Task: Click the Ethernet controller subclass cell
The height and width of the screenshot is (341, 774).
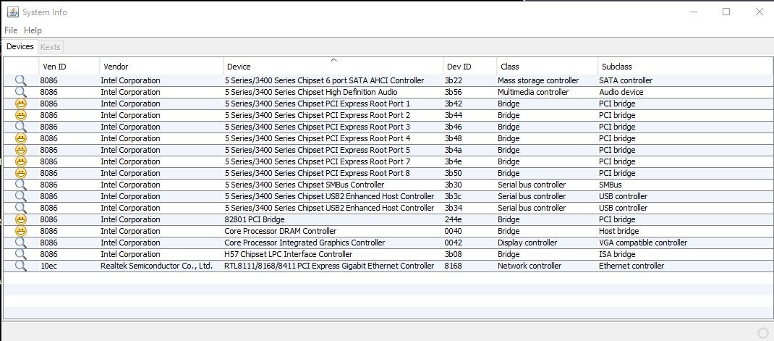Action: pyautogui.click(x=631, y=266)
